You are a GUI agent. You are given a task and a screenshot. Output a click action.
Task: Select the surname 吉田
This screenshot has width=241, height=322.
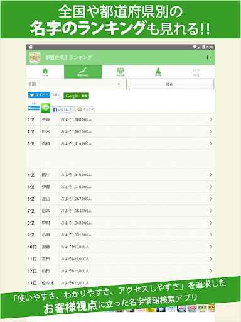pos(46,259)
